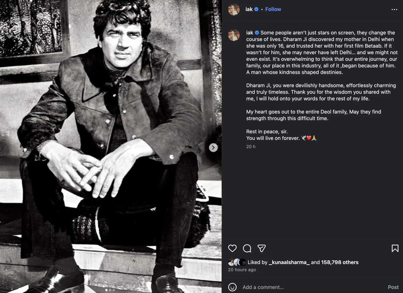This screenshot has height=293, width=403.
Task: Open the 20 h timestamp link
Action: pos(251,146)
